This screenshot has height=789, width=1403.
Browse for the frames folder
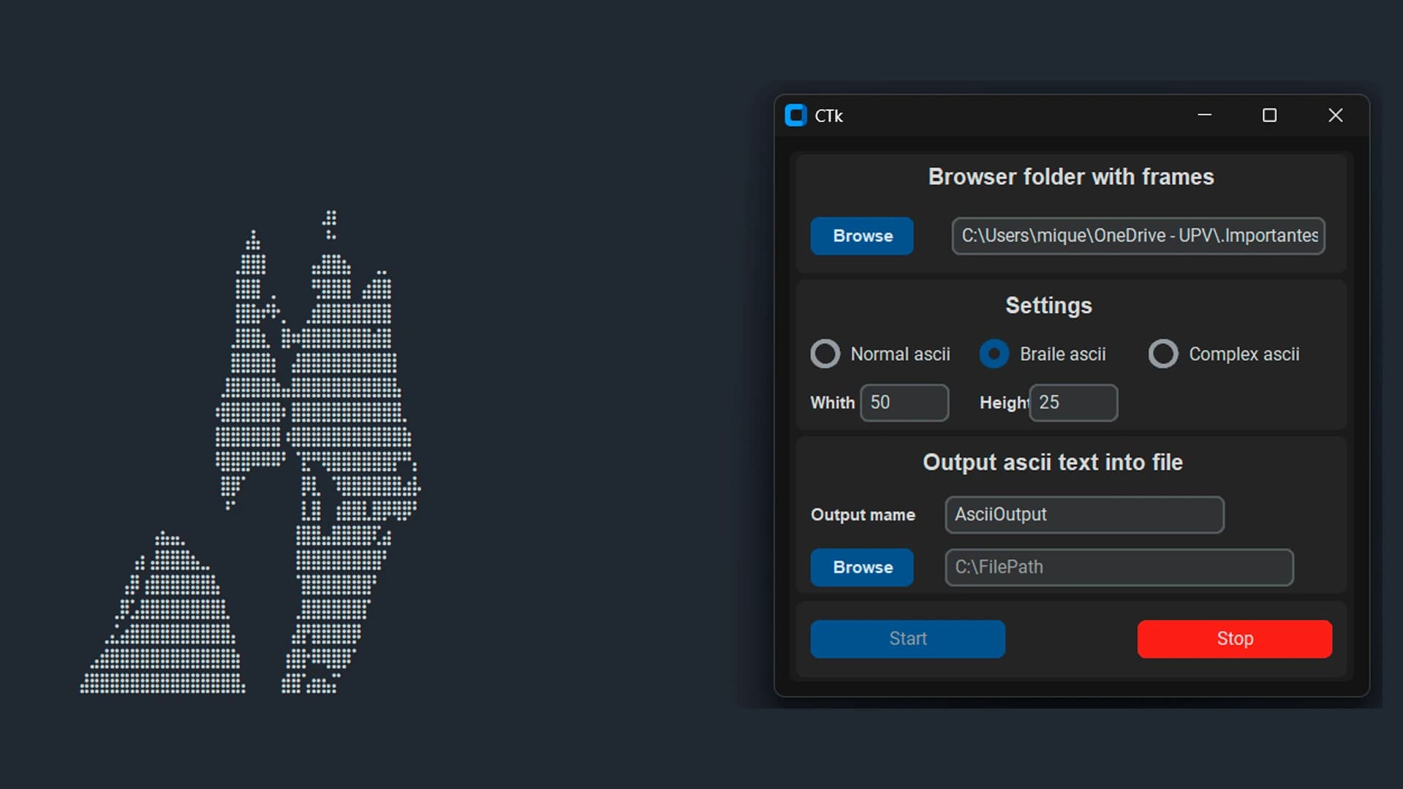point(862,235)
